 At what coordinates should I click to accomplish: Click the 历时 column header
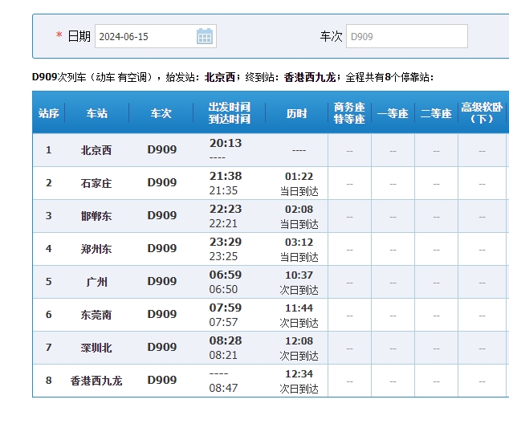coord(296,113)
